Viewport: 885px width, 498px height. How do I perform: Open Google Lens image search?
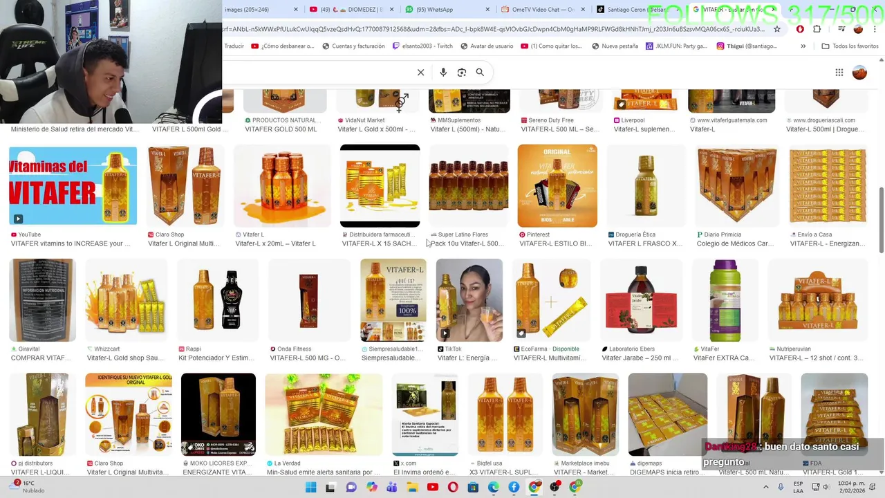tap(462, 72)
